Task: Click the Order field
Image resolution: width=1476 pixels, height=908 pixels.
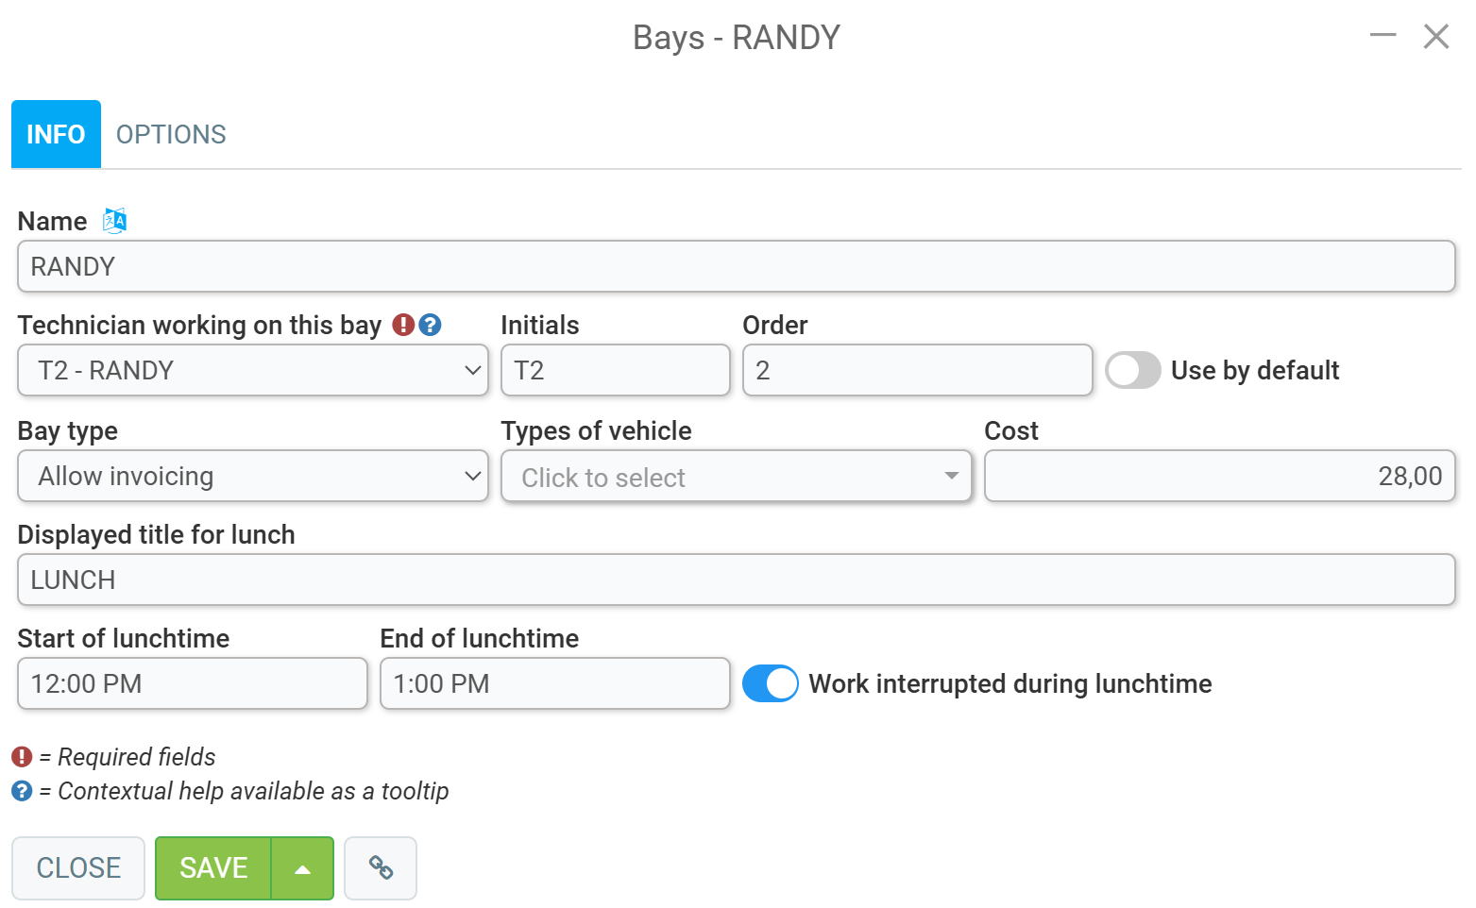Action: point(918,370)
